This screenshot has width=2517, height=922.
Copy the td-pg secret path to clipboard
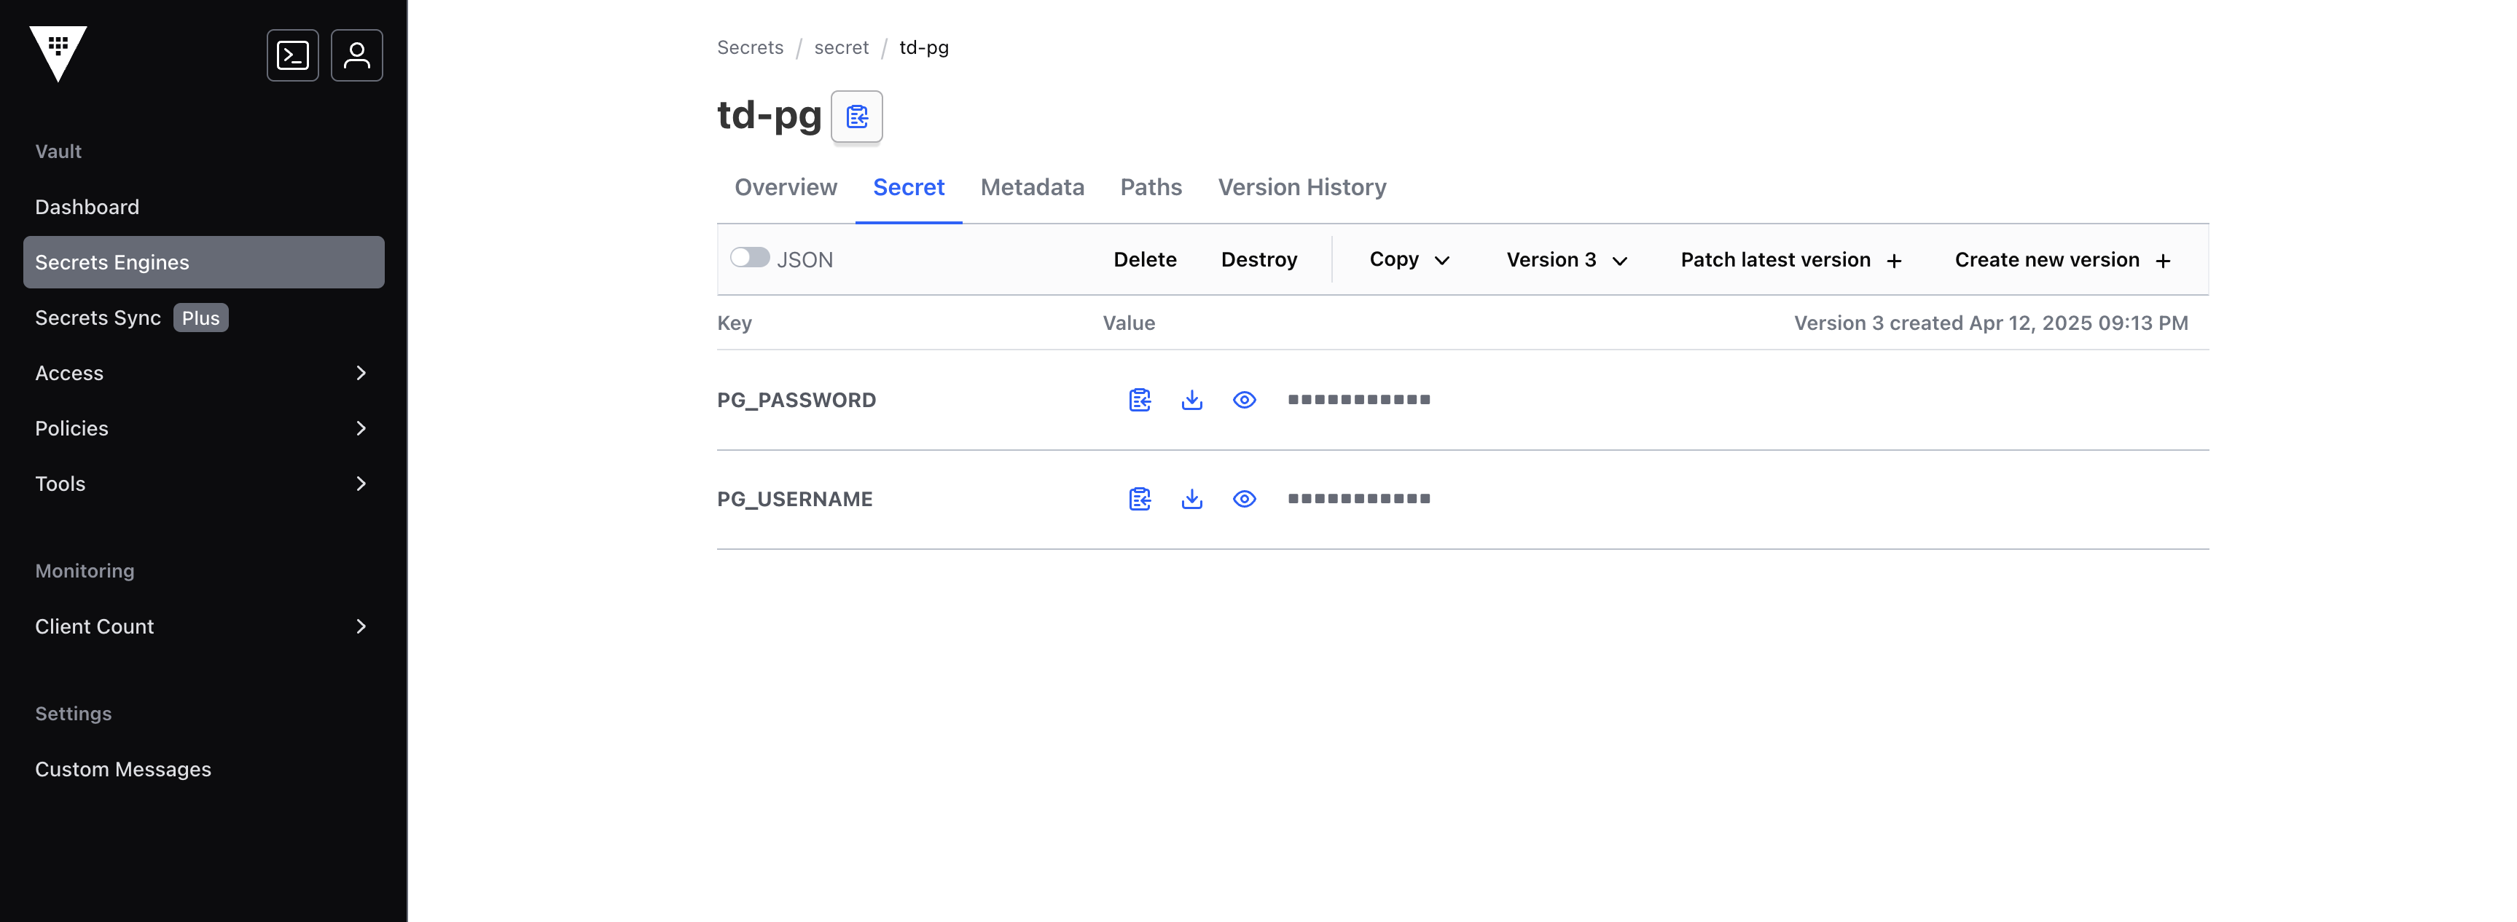coord(856,117)
